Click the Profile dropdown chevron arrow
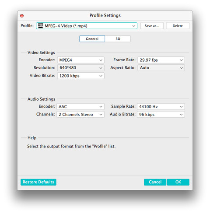The width and height of the screenshot is (210, 214). (134, 26)
